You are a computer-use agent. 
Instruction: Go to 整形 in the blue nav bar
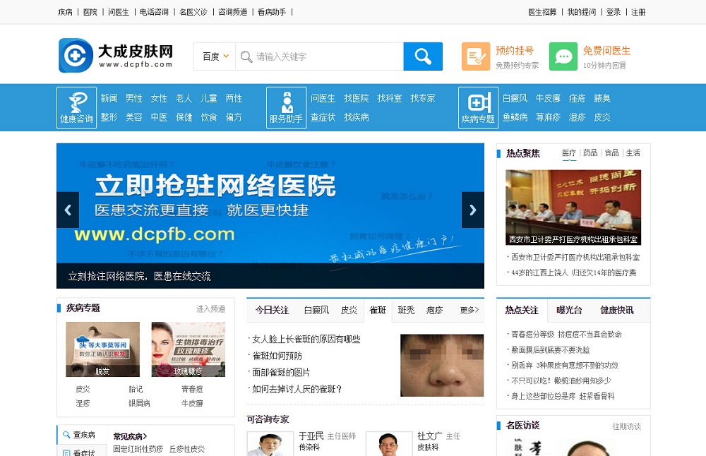(109, 117)
